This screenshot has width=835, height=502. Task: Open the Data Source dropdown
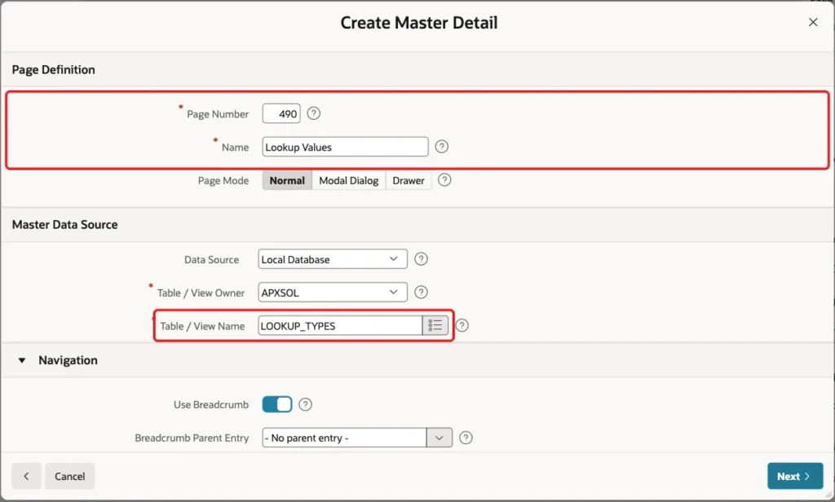click(x=333, y=259)
